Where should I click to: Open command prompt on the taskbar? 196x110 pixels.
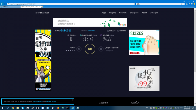point(68,108)
